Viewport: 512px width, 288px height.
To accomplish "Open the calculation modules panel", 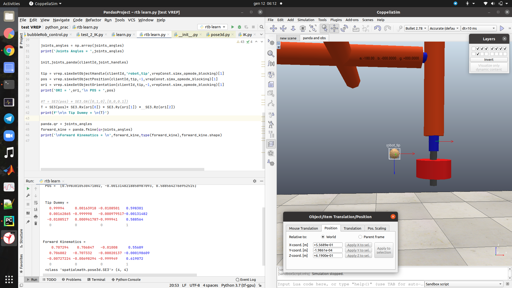I will pos(271,64).
